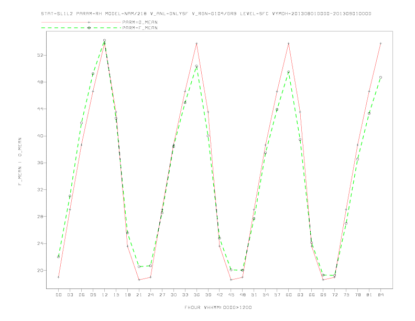Click red O_MEAN peak marker at hour 36
This screenshot has height=321, width=415.
(x=196, y=44)
